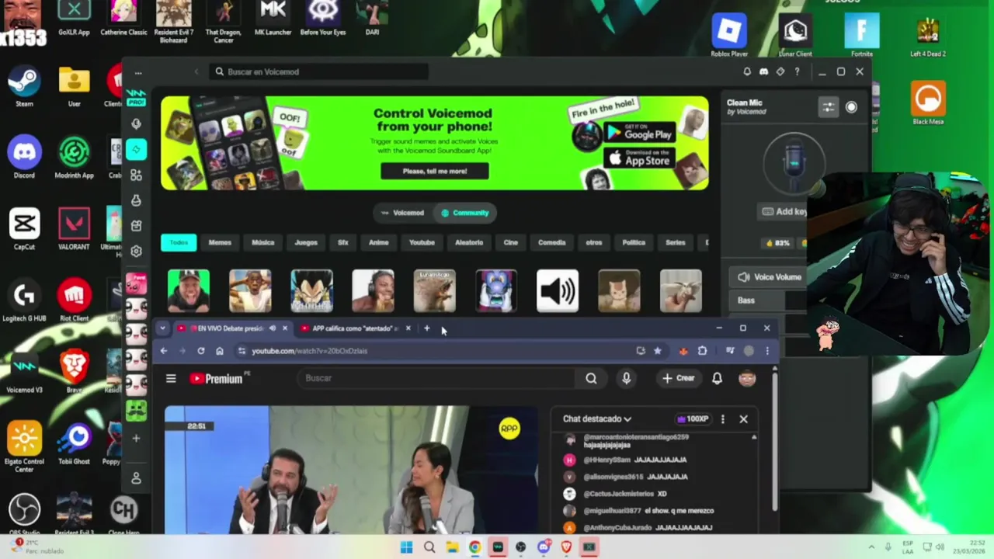Open the browser extensions puzzle icon
The height and width of the screenshot is (559, 994).
point(702,351)
